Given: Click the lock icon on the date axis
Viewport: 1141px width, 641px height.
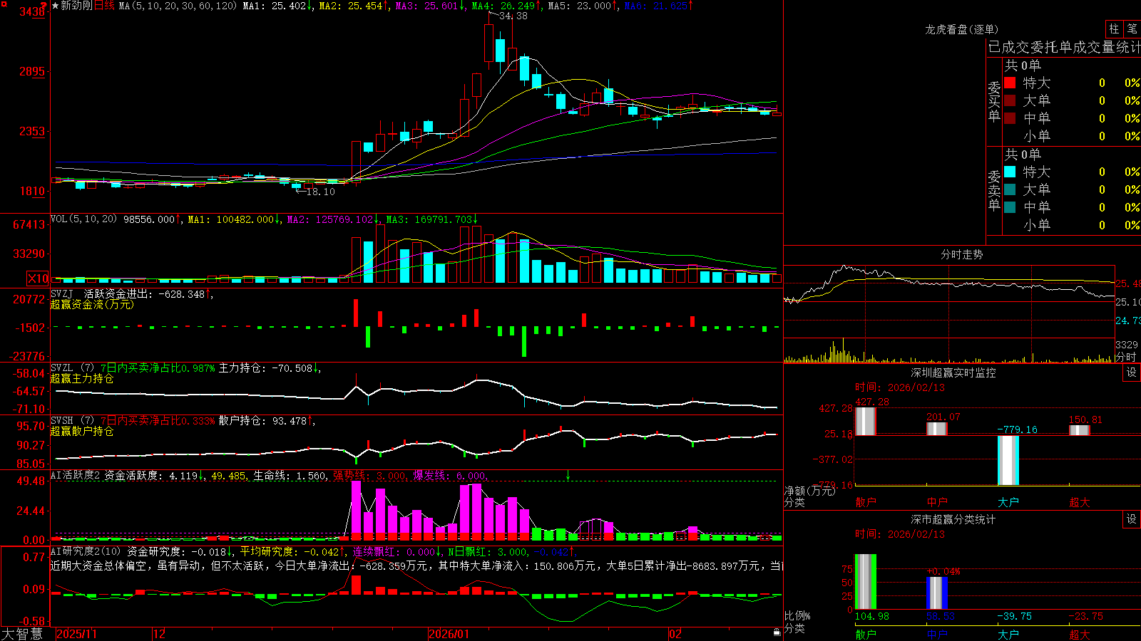Looking at the screenshot, I should [x=777, y=632].
